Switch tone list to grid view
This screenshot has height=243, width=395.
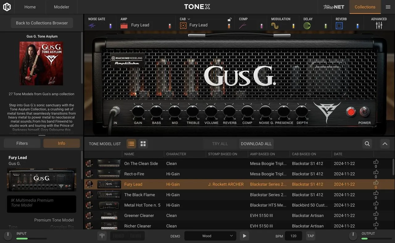[x=143, y=144]
